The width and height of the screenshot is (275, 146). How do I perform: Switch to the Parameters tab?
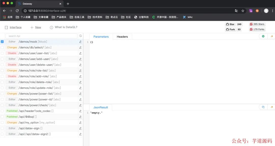(101, 37)
